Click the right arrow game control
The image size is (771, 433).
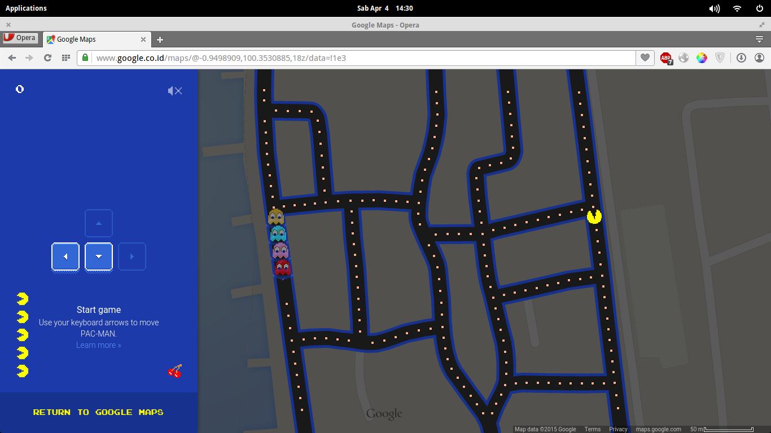[132, 257]
